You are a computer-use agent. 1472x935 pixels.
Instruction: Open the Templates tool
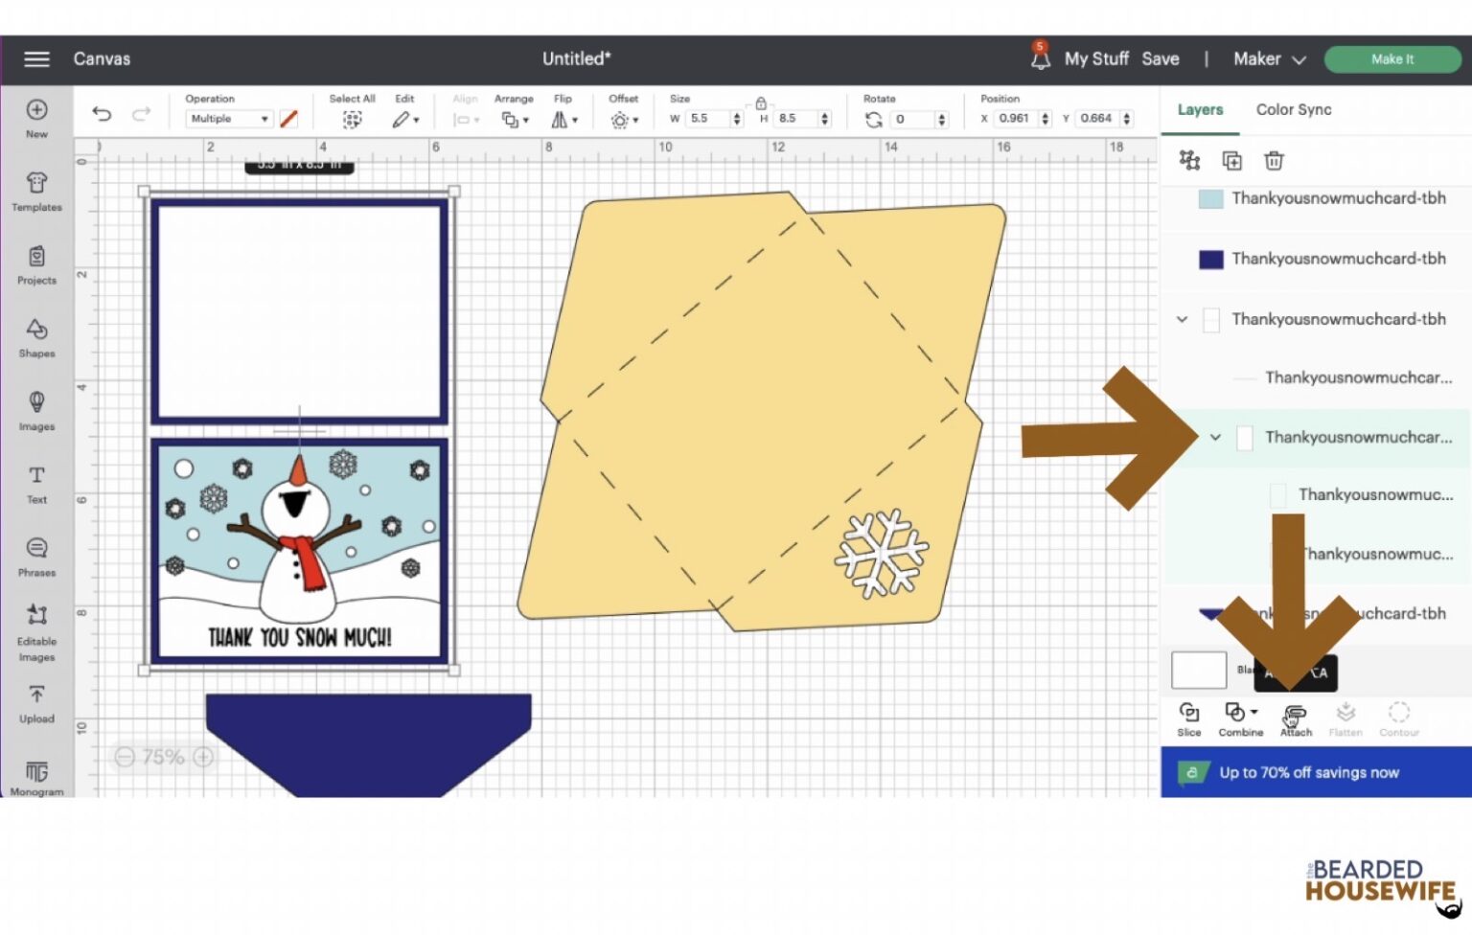tap(36, 191)
